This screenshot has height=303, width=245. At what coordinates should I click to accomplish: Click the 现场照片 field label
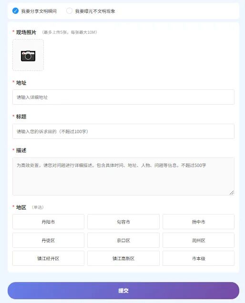[26, 32]
